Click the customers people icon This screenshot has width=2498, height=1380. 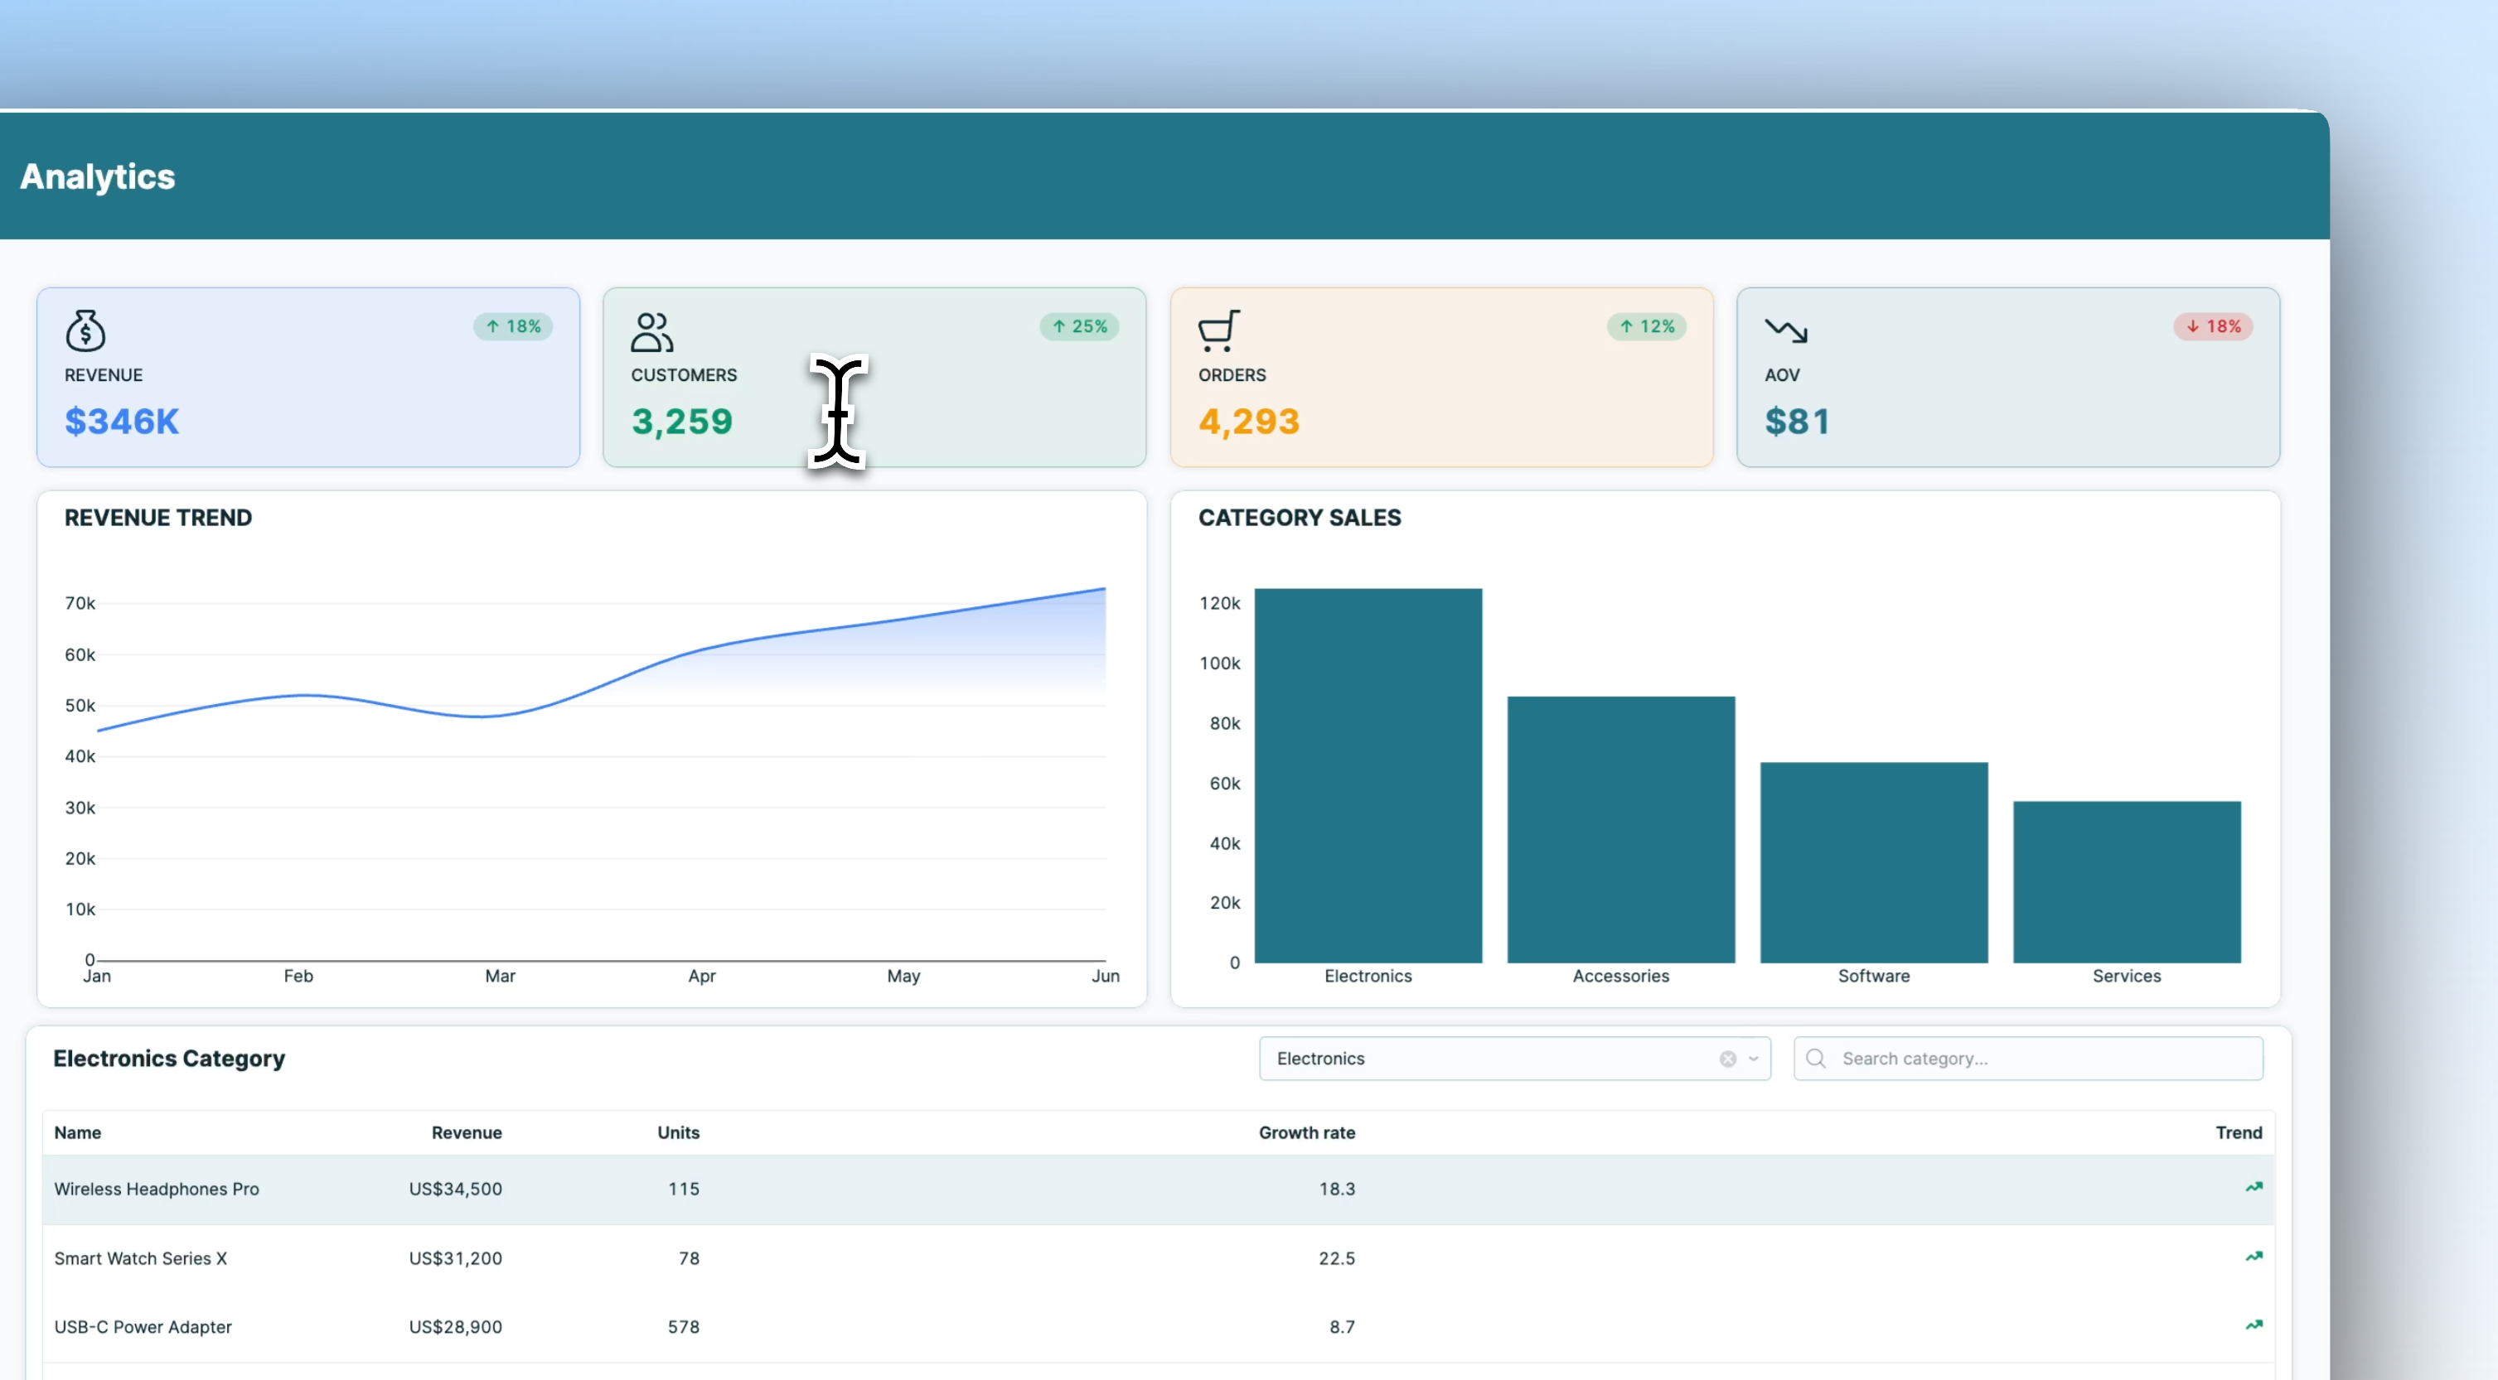(x=651, y=331)
